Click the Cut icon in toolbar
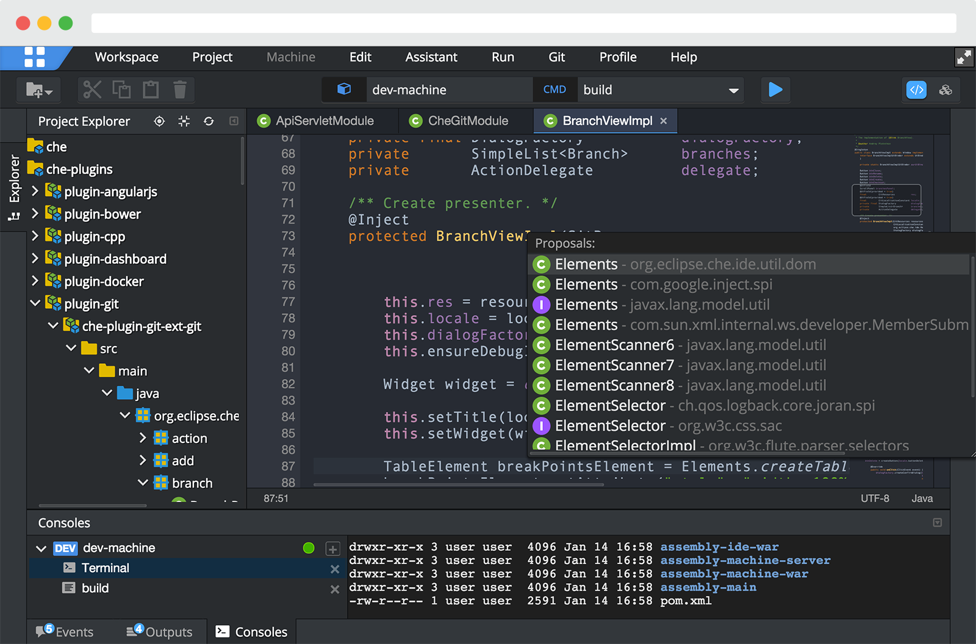 [x=91, y=90]
